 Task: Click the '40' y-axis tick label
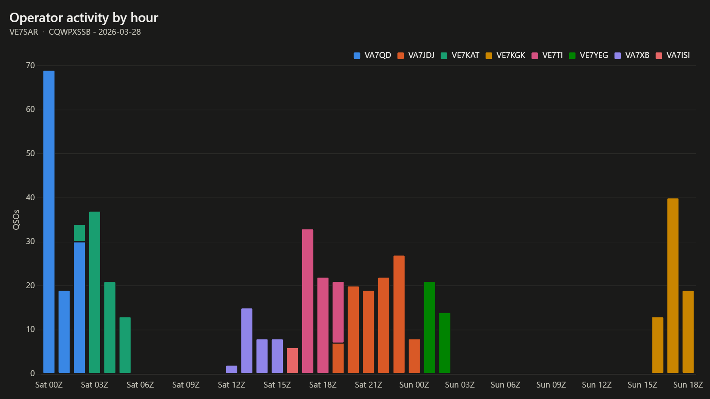30,198
